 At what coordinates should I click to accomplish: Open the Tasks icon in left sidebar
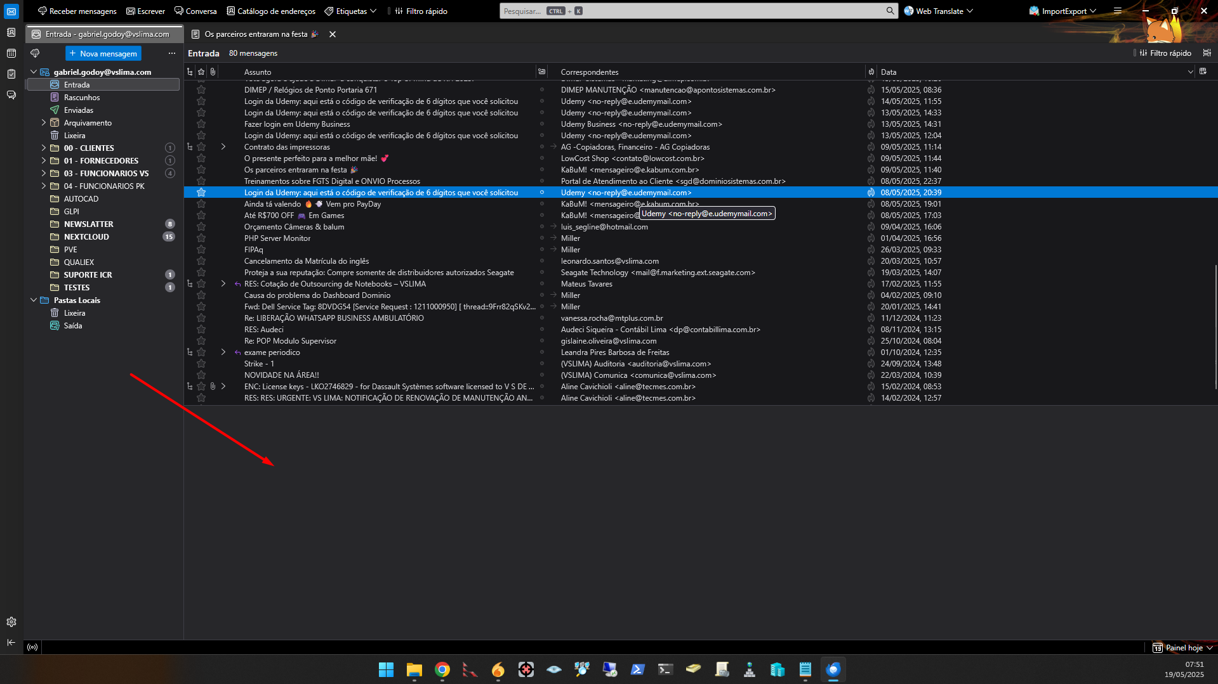(x=11, y=74)
